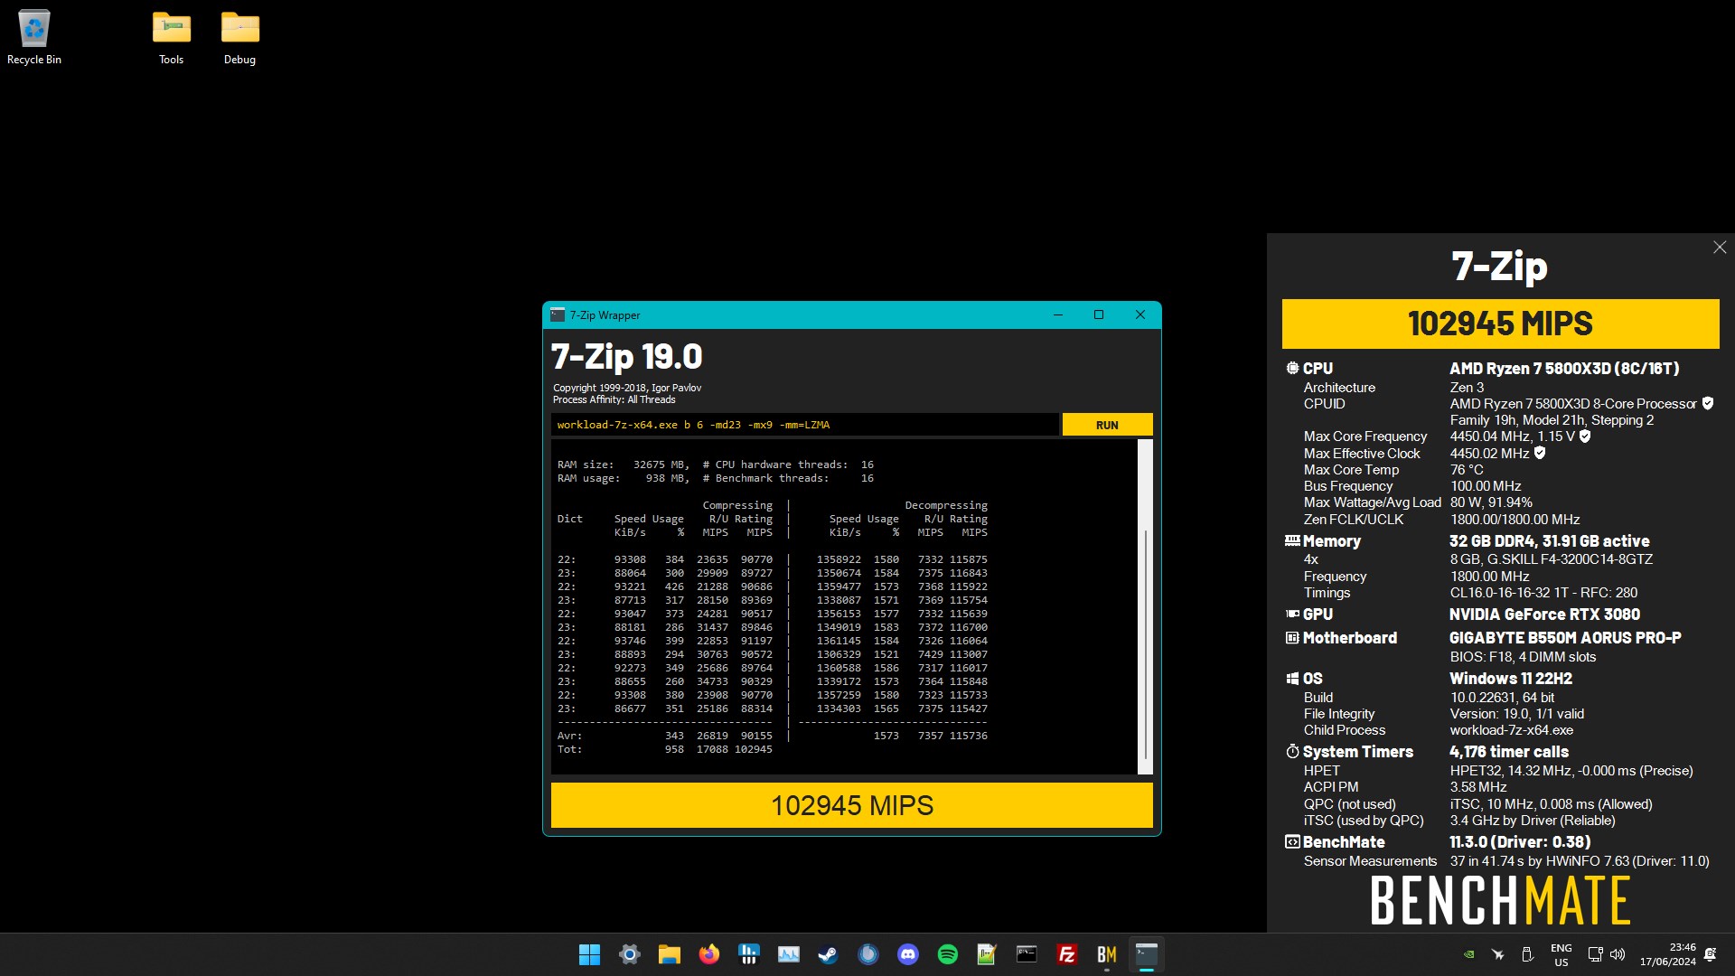This screenshot has height=976, width=1735.
Task: Click the 'Tot:' row in benchmark output
Action: pos(665,749)
